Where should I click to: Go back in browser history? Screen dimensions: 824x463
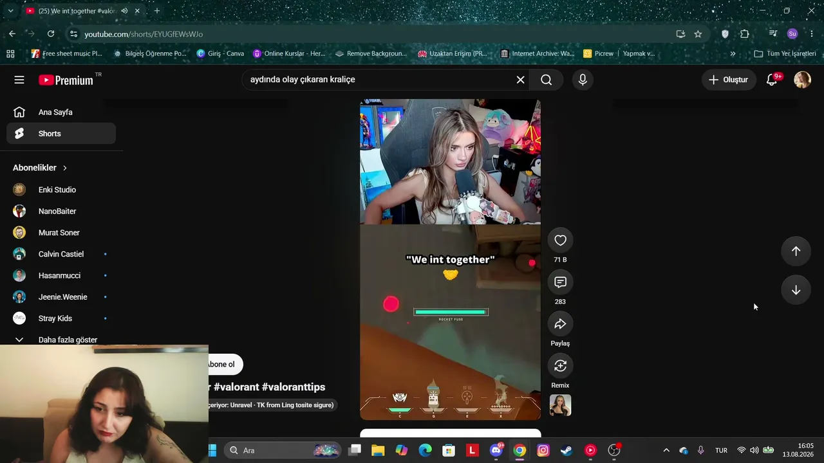pos(12,34)
